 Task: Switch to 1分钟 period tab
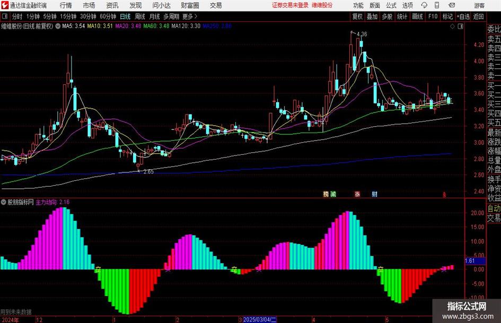coord(33,16)
